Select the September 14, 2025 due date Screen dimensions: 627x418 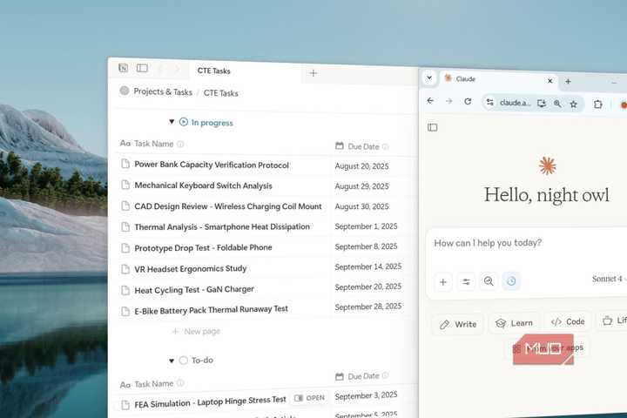pyautogui.click(x=367, y=266)
